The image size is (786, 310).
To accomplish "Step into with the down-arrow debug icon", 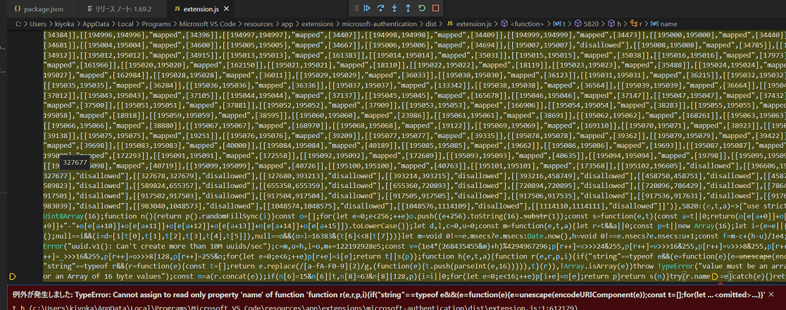I will 394,8.
